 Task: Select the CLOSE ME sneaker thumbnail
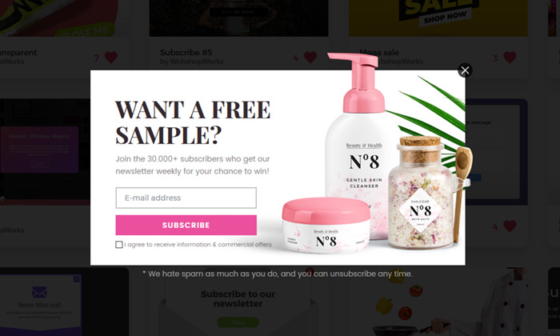coord(59,18)
